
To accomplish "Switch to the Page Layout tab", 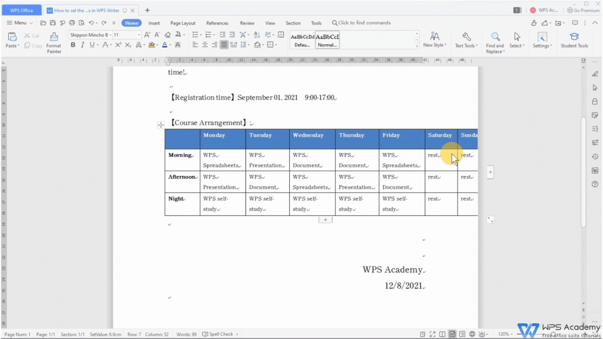I will (x=183, y=23).
